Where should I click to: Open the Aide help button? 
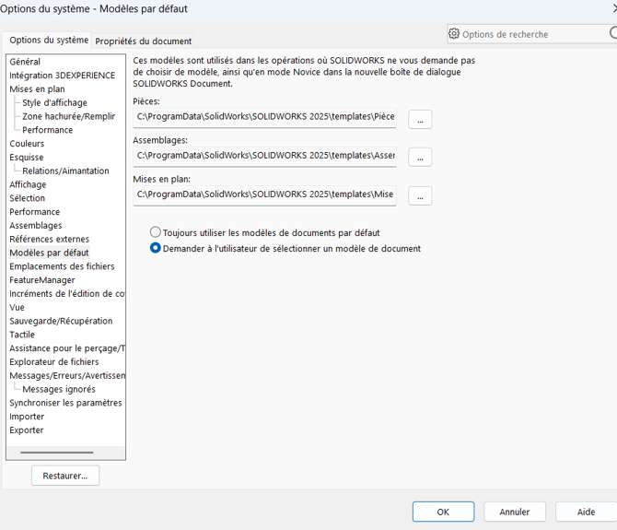pyautogui.click(x=586, y=512)
